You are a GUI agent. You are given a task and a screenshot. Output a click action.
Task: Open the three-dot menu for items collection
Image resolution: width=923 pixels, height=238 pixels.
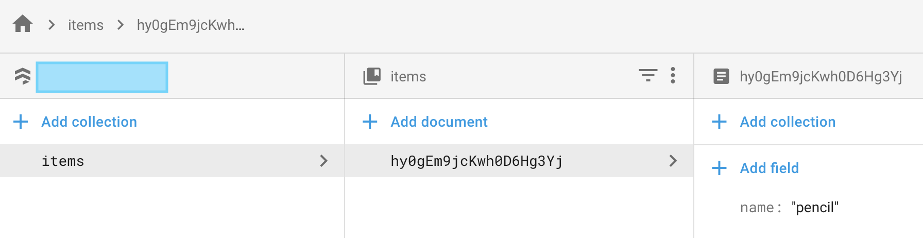(x=673, y=76)
